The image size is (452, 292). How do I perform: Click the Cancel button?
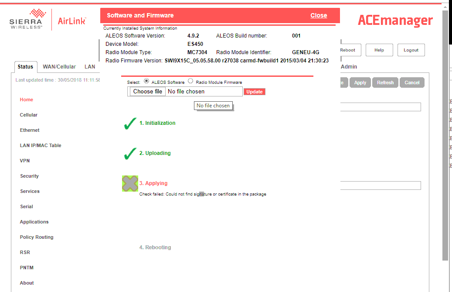(412, 82)
